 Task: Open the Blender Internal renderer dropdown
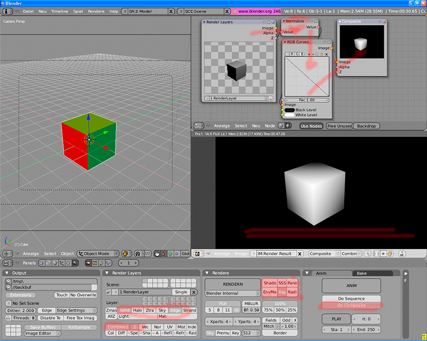(x=233, y=293)
